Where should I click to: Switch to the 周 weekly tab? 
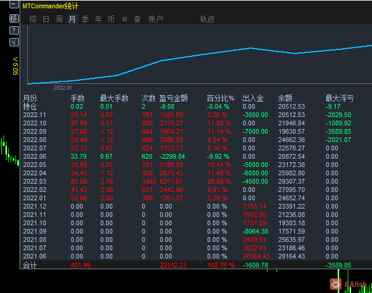59,19
